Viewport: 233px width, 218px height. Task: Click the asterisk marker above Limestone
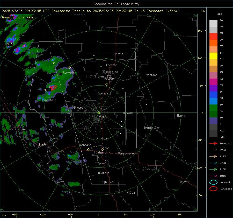[x=49, y=98]
